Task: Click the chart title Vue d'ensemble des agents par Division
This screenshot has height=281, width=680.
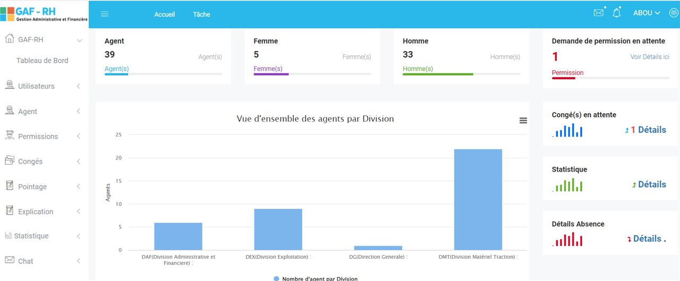Action: point(315,118)
